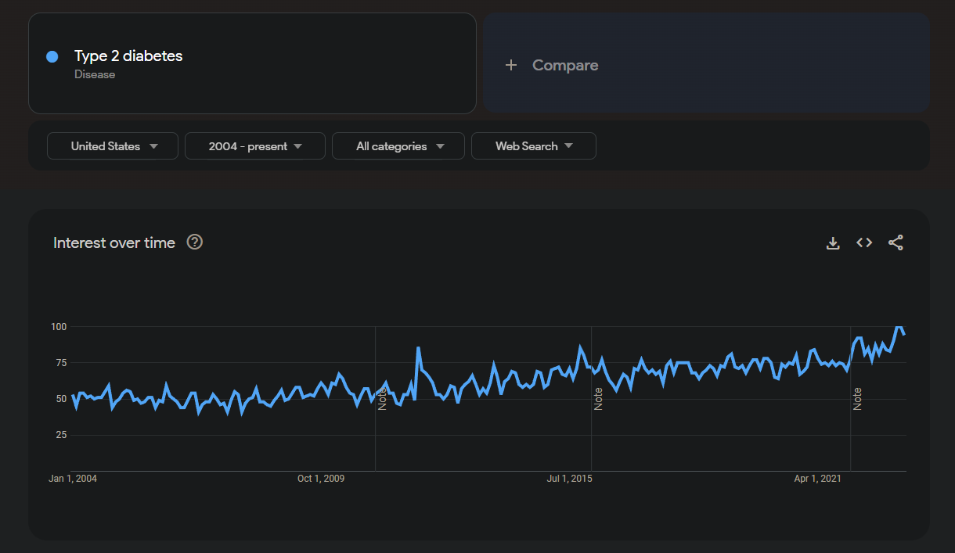The image size is (955, 553).
Task: Expand the United States region dropdown
Action: (x=113, y=146)
